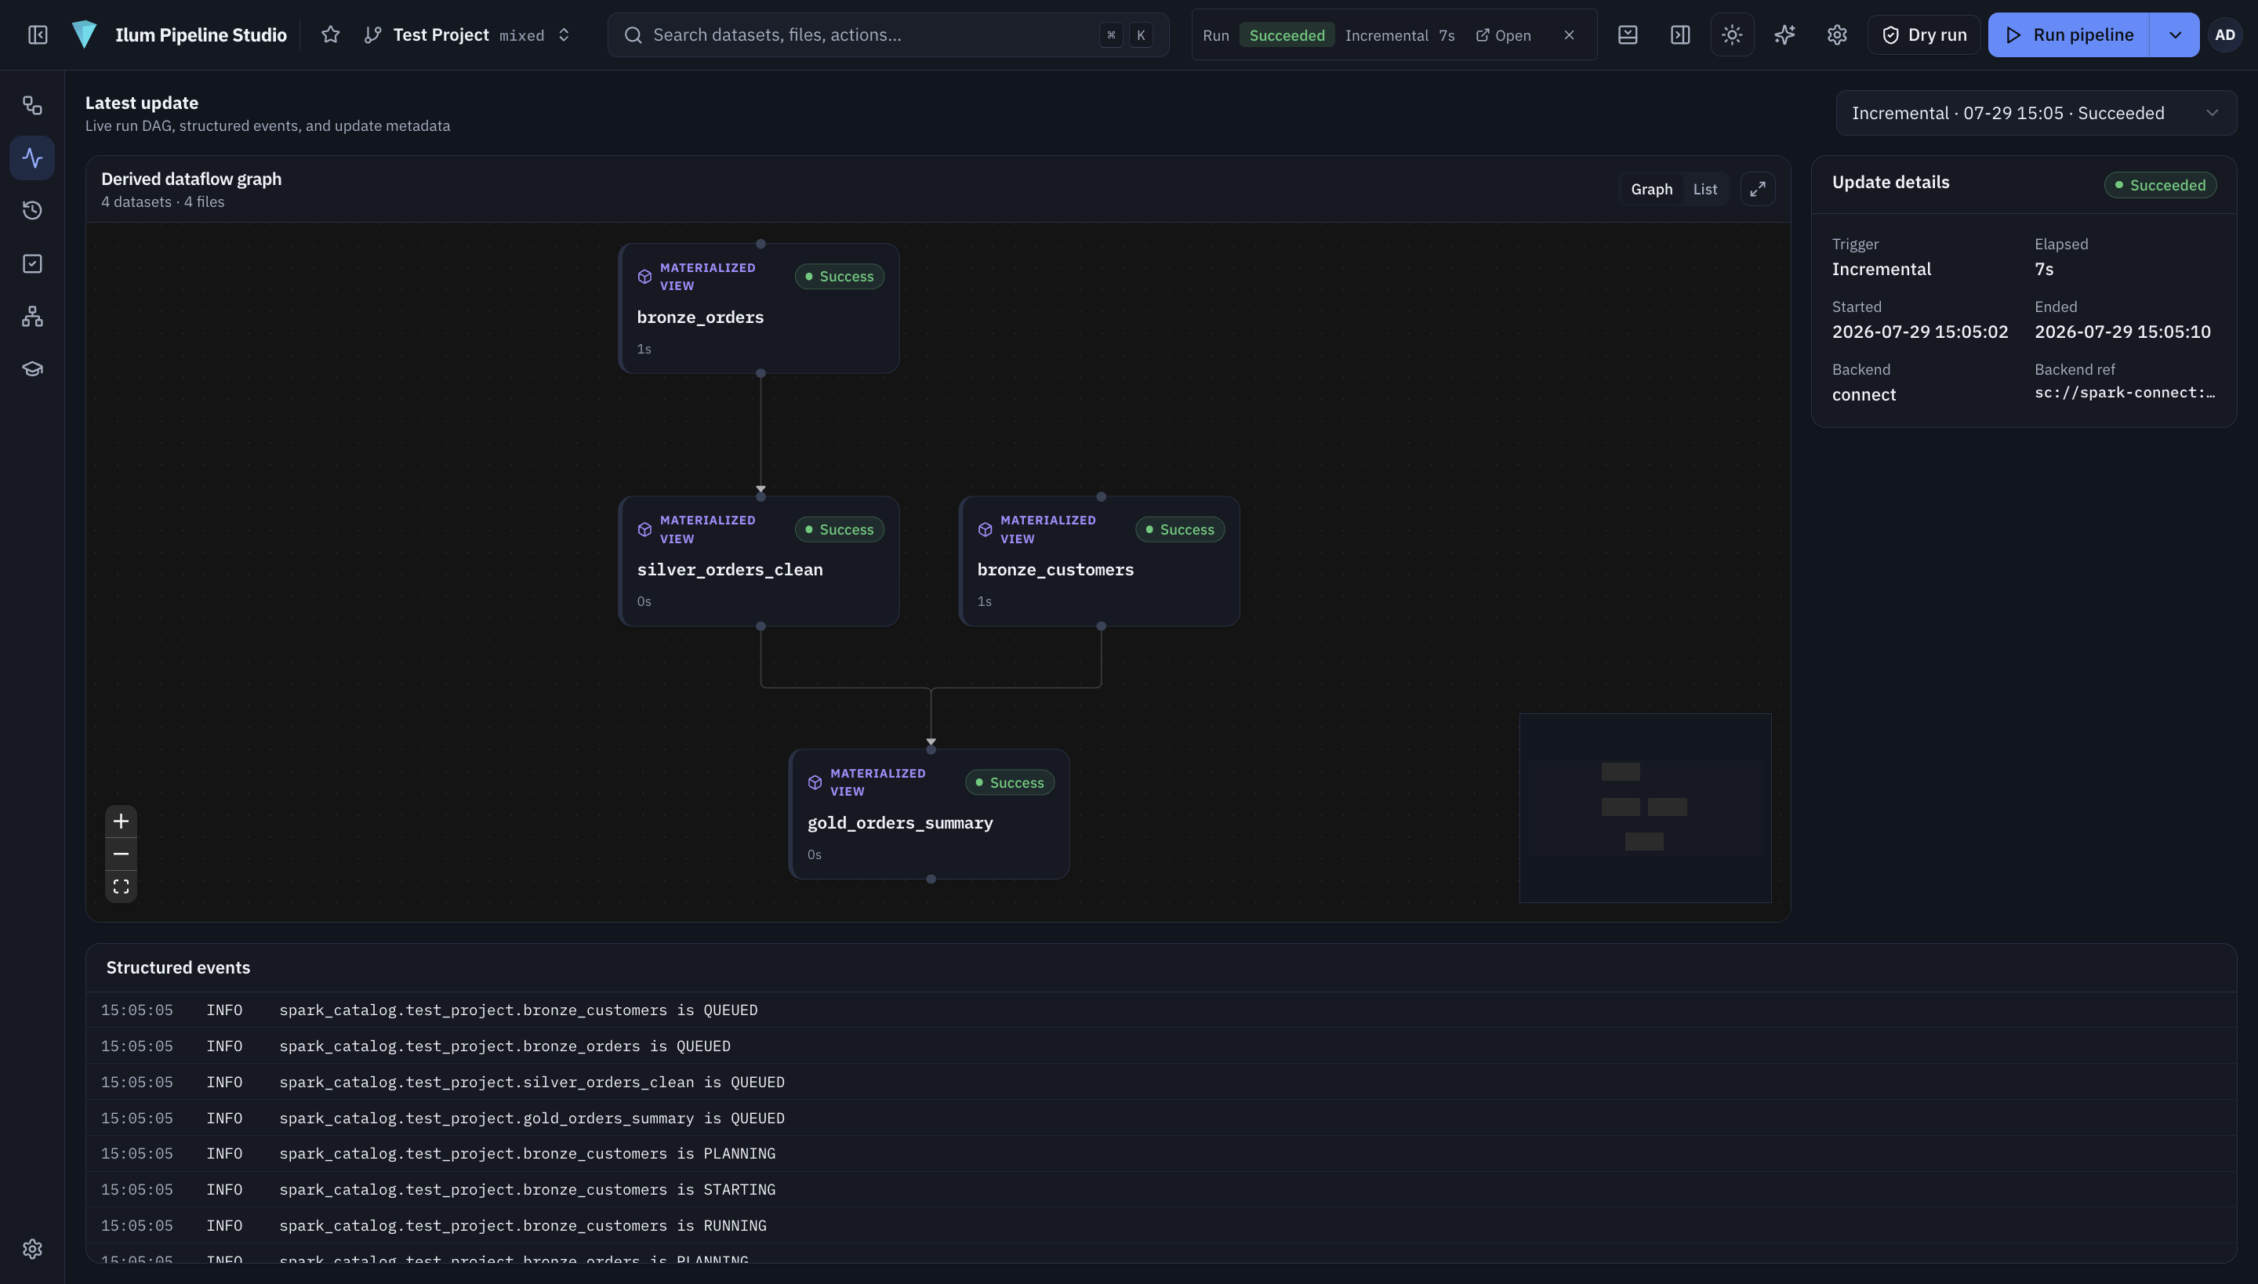Click the Succeeded badge in Update details
Screen dimensions: 2258x1284
(2160, 185)
